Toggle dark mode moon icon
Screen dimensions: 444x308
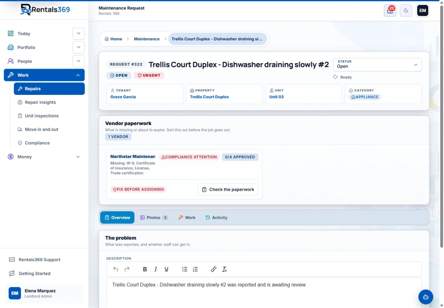[406, 11]
